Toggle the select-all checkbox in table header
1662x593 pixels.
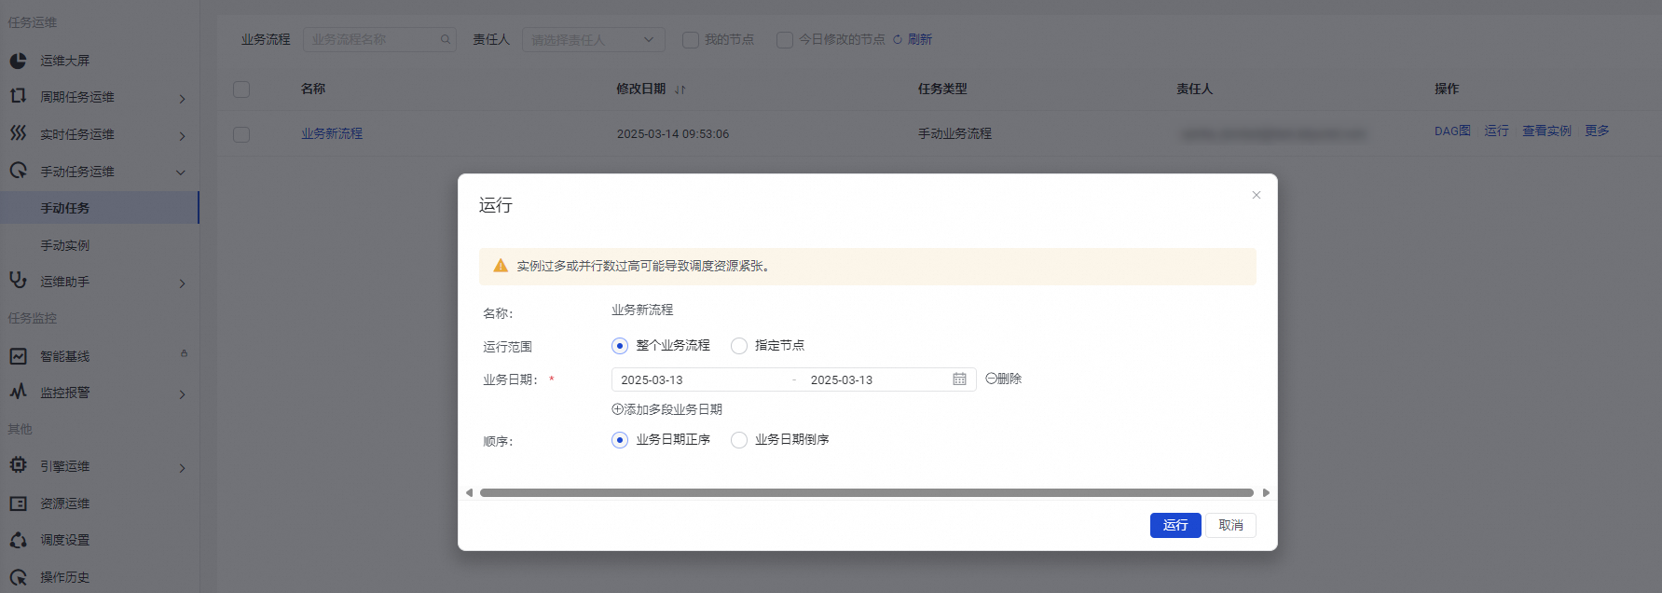pyautogui.click(x=241, y=90)
